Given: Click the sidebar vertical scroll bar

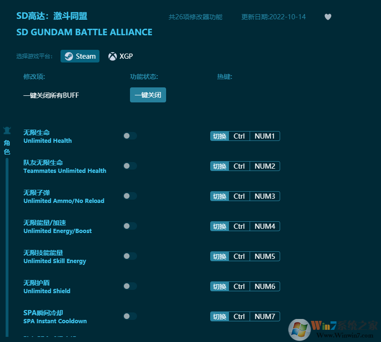Looking at the screenshot, I should click(x=7, y=247).
